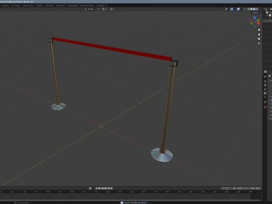Click the preview range clock icon in timeline

pos(234,188)
